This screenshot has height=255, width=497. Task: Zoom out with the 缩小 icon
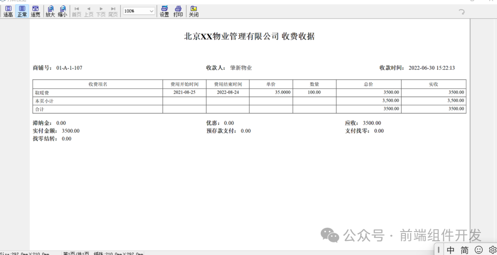pyautogui.click(x=63, y=11)
